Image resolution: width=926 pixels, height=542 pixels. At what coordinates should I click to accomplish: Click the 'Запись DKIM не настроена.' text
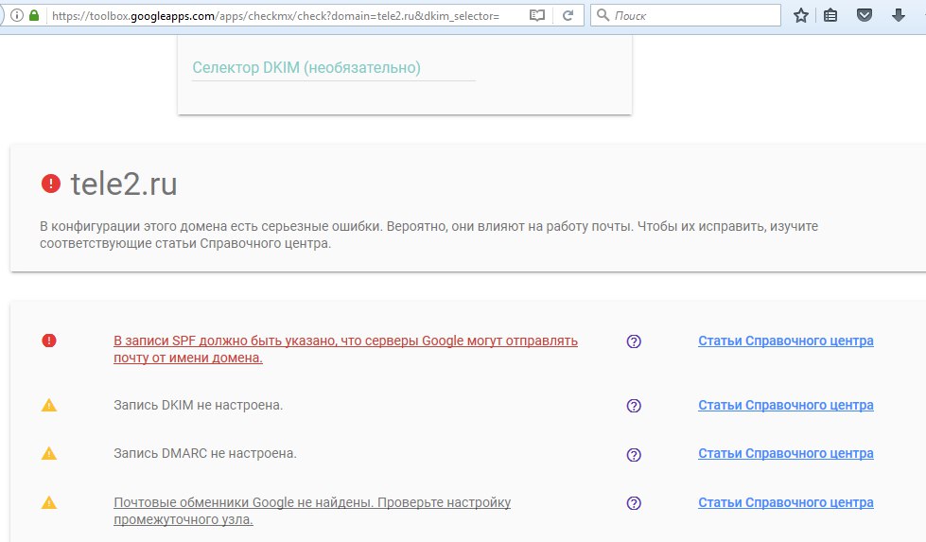[198, 405]
